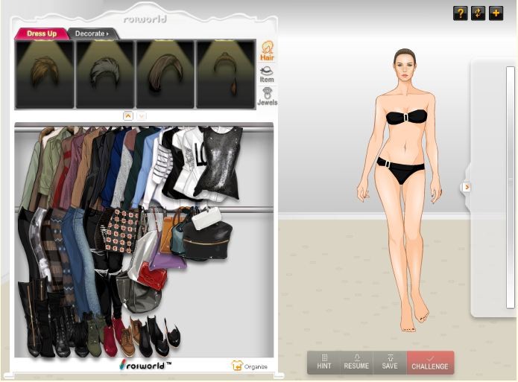Choose the long ponytail hairstyle thumbnail

point(226,73)
